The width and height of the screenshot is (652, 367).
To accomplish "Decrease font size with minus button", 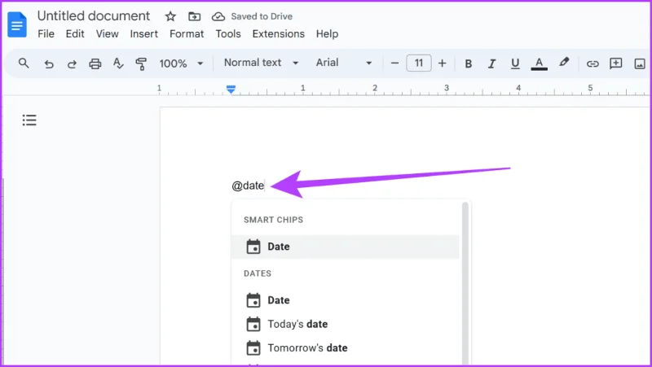I will pyautogui.click(x=394, y=63).
